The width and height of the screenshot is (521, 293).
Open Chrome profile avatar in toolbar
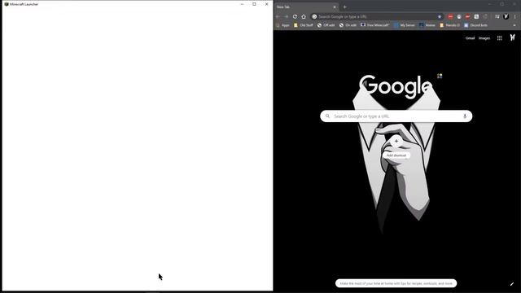pyautogui.click(x=506, y=16)
